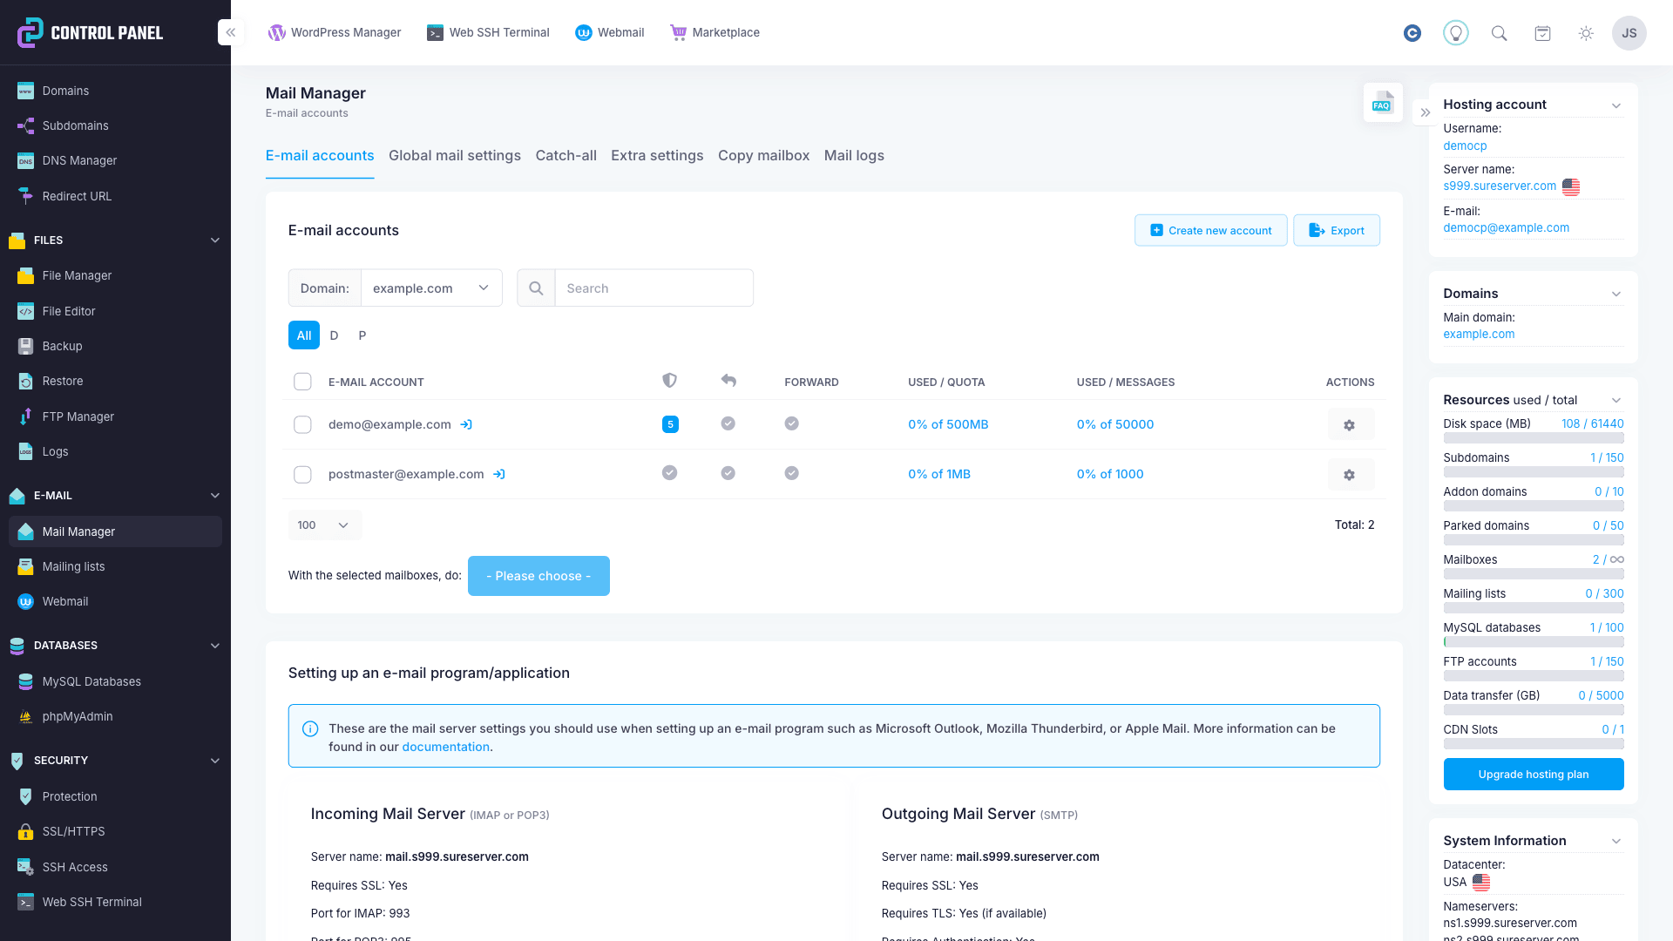
Task: Open the top bar search magnifier
Action: (x=1499, y=33)
